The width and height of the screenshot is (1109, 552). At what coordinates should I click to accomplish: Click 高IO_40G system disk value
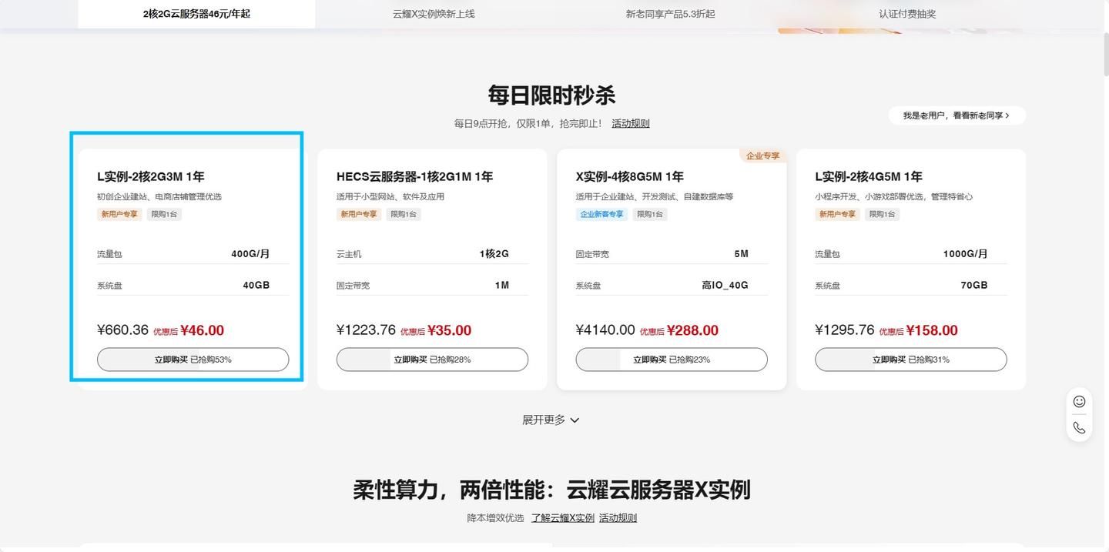coord(725,286)
